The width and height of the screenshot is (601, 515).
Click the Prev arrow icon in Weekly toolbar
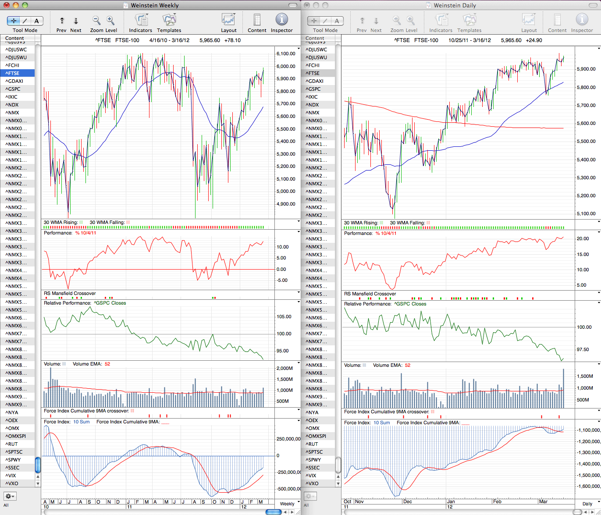pyautogui.click(x=62, y=21)
